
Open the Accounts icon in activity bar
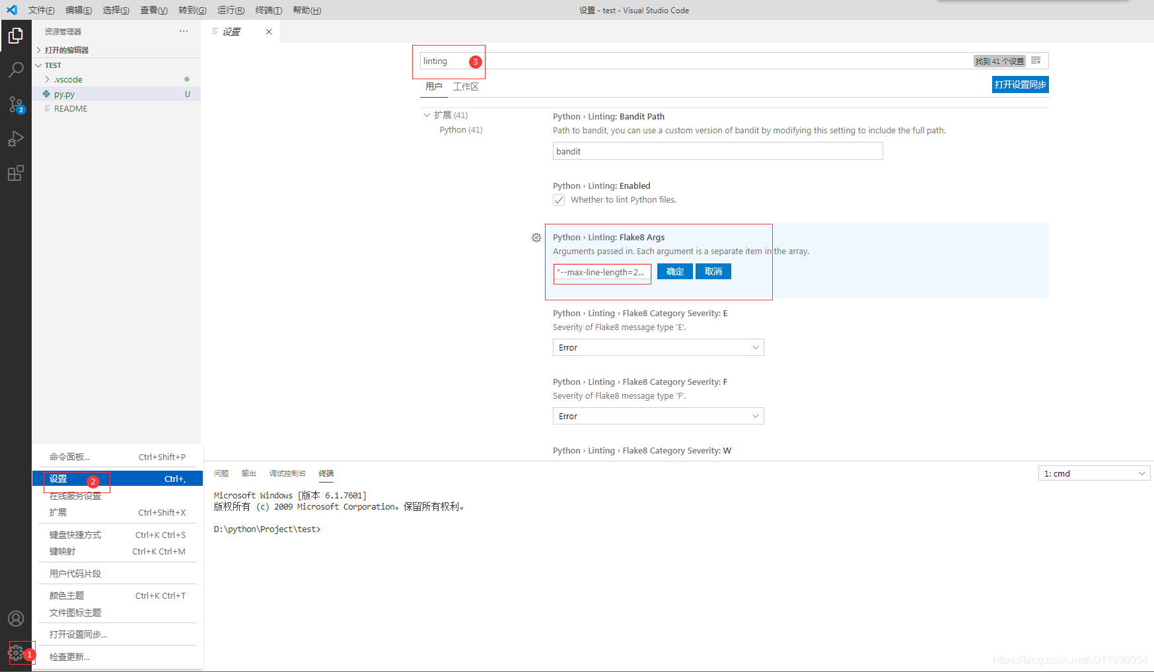[x=16, y=619]
